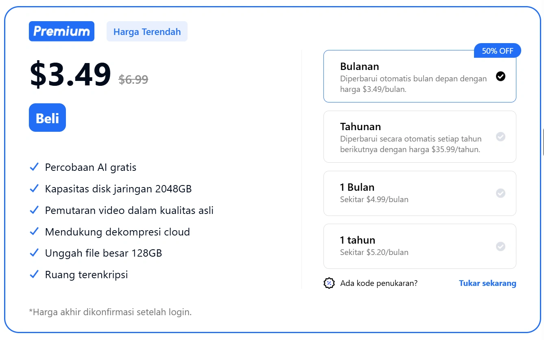Click the checkmark next to Mendukung dekompresi cloud
544x340 pixels.
click(34, 232)
